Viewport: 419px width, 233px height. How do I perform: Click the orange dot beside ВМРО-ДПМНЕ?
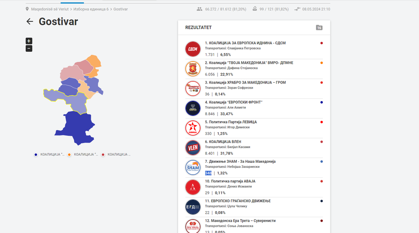click(322, 63)
